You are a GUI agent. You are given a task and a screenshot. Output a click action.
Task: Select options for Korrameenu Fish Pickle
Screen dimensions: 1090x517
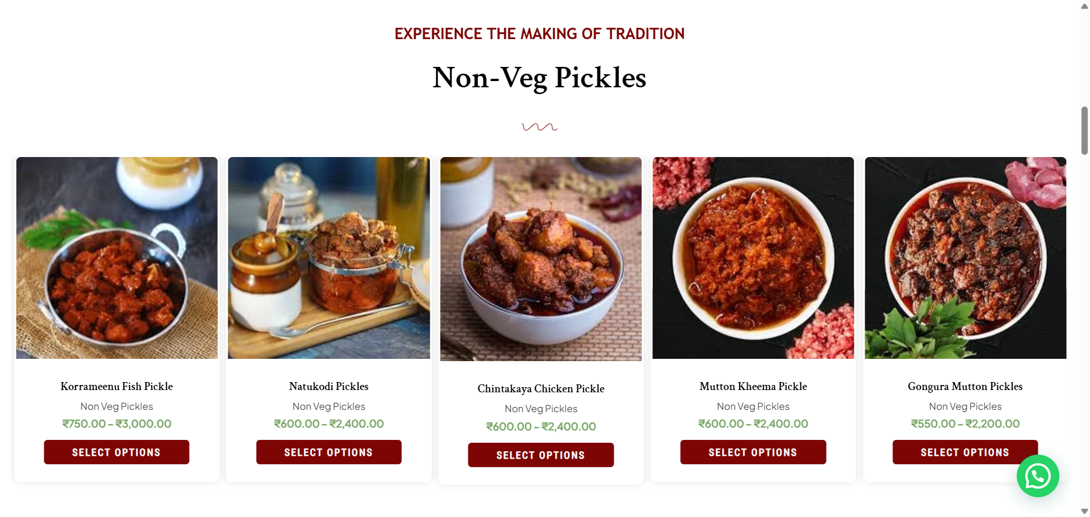click(x=116, y=452)
